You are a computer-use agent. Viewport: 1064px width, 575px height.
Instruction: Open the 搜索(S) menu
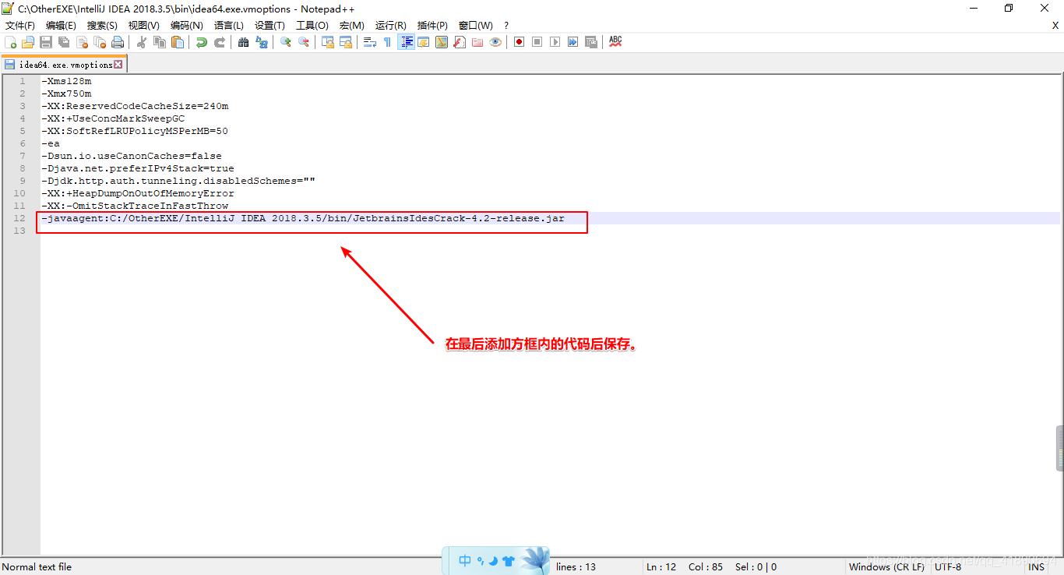(x=102, y=26)
